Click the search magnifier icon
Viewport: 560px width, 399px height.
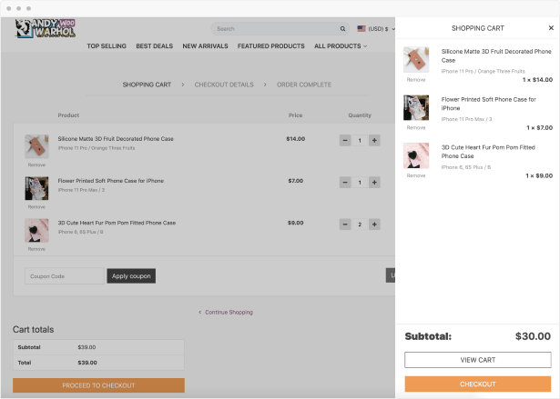coord(342,29)
